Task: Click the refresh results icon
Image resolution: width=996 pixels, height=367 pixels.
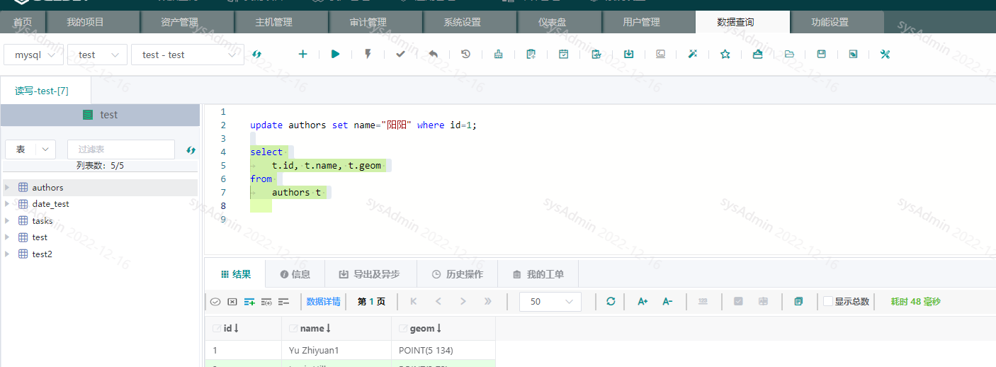Action: pos(611,301)
